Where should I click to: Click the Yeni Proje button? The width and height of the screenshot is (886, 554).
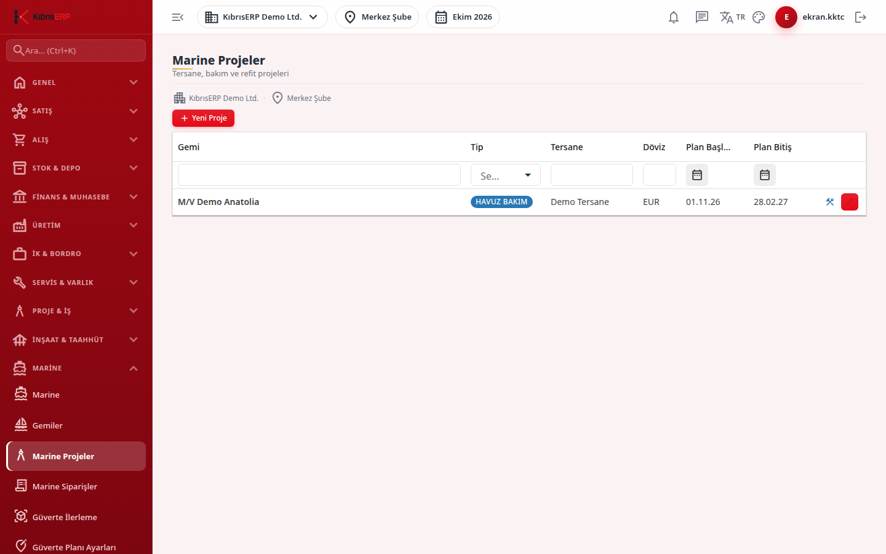click(203, 118)
